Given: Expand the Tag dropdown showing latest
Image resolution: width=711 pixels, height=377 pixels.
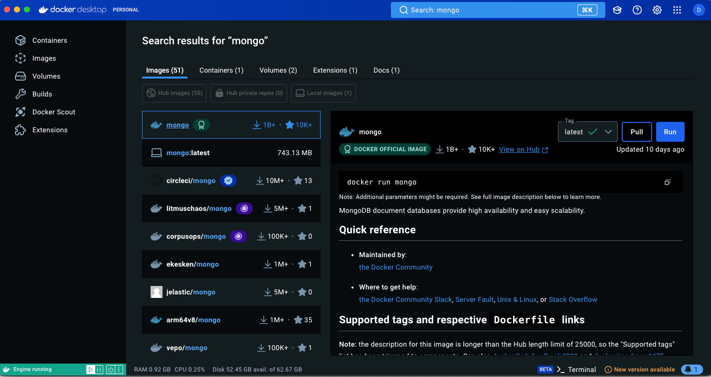Looking at the screenshot, I should pos(588,132).
